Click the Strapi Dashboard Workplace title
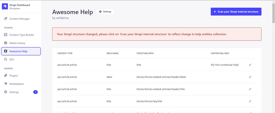The height and width of the screenshot is (113, 275). coord(20,7)
